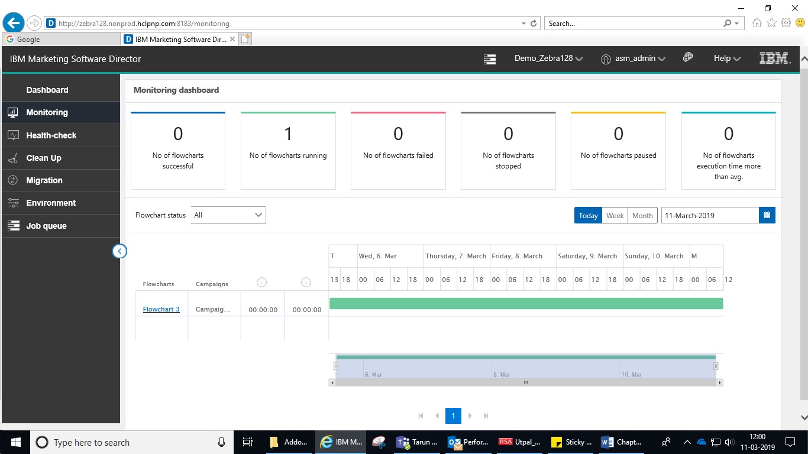Go to Dashboard in the sidebar

tap(47, 90)
